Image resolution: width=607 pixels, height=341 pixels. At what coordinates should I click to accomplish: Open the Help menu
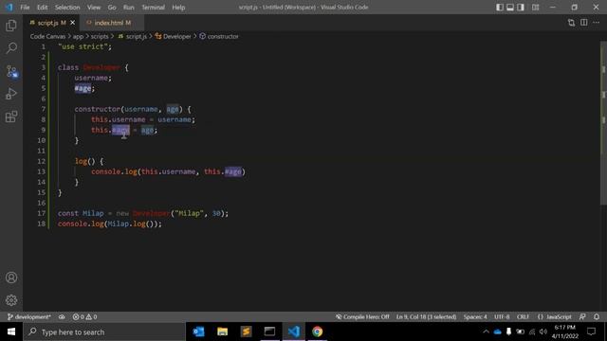pyautogui.click(x=178, y=8)
